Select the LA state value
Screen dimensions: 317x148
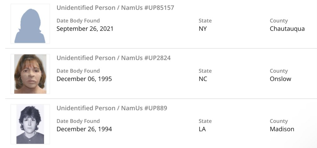pos(202,129)
